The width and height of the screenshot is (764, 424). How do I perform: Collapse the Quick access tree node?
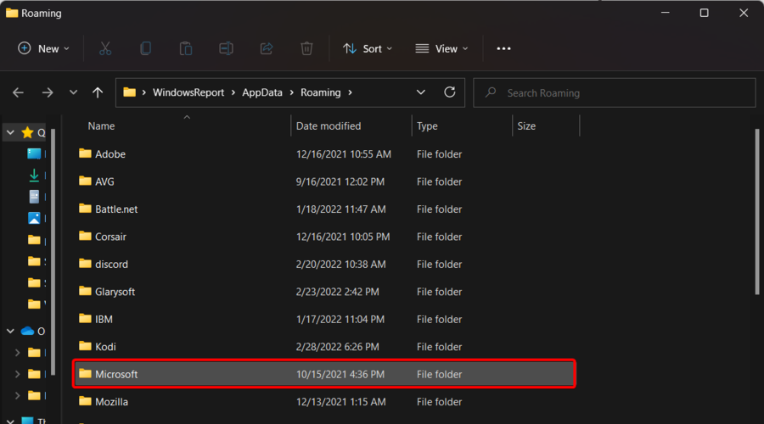(10, 132)
